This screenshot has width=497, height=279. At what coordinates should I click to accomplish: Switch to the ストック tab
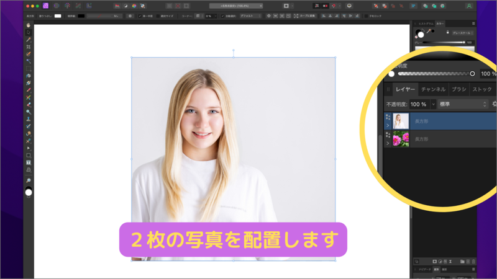482,89
